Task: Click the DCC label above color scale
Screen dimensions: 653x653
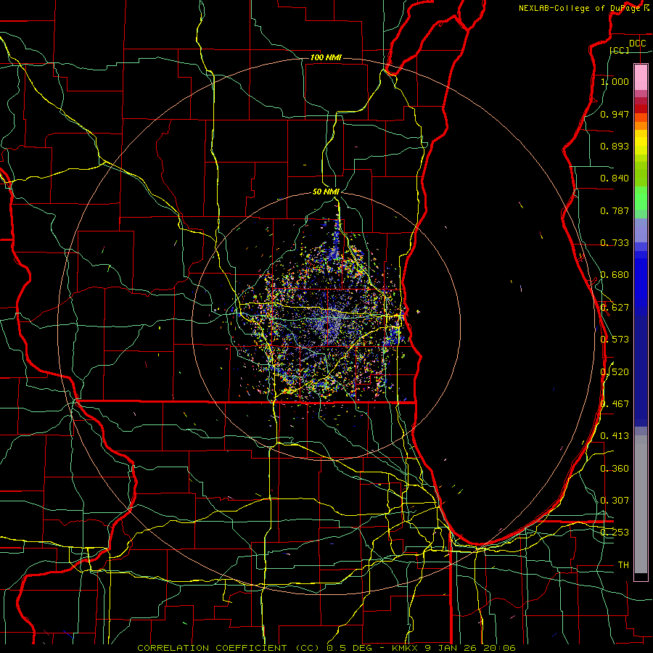Action: tap(638, 44)
